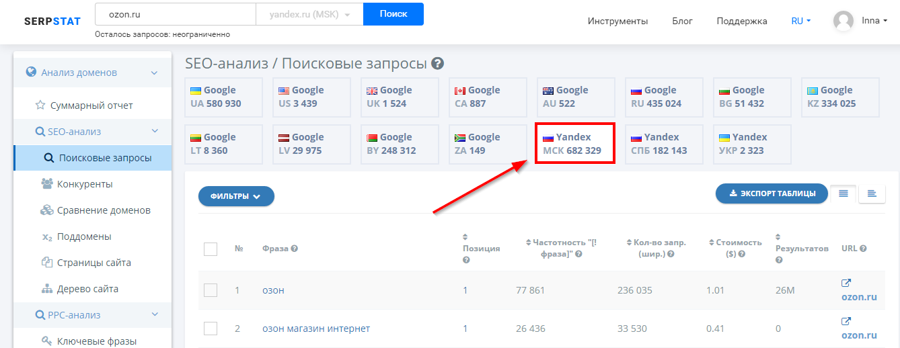Check the box for озон row
This screenshot has height=348, width=900.
tap(211, 290)
